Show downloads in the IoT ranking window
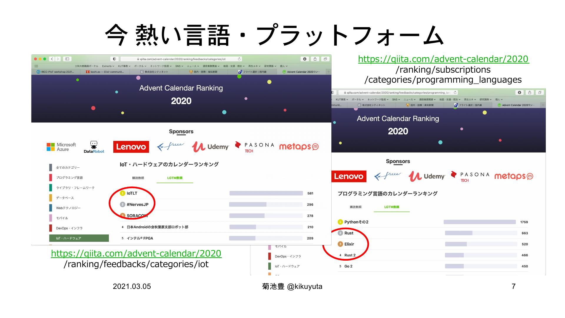 click(305, 59)
